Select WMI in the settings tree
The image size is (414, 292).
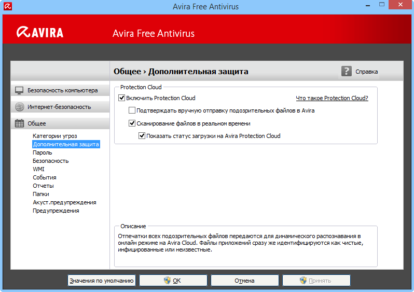tap(38, 169)
